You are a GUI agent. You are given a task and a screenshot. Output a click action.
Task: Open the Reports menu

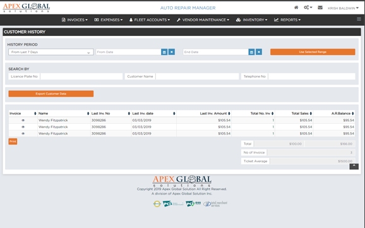(287, 20)
